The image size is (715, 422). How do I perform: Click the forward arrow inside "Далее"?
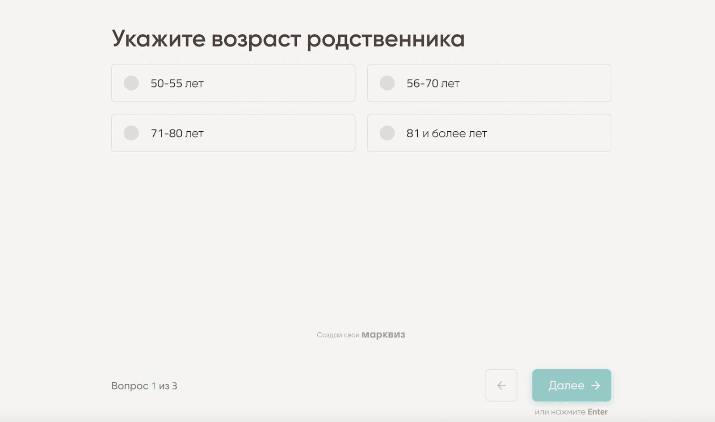(595, 385)
